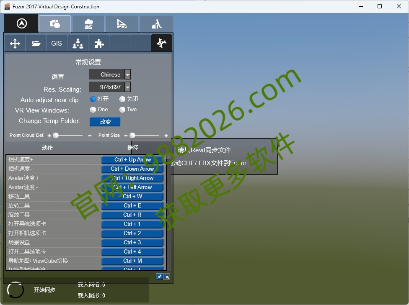
Task: Click the plus icon by Point Cloud Def
Action: pyautogui.click(x=49, y=136)
